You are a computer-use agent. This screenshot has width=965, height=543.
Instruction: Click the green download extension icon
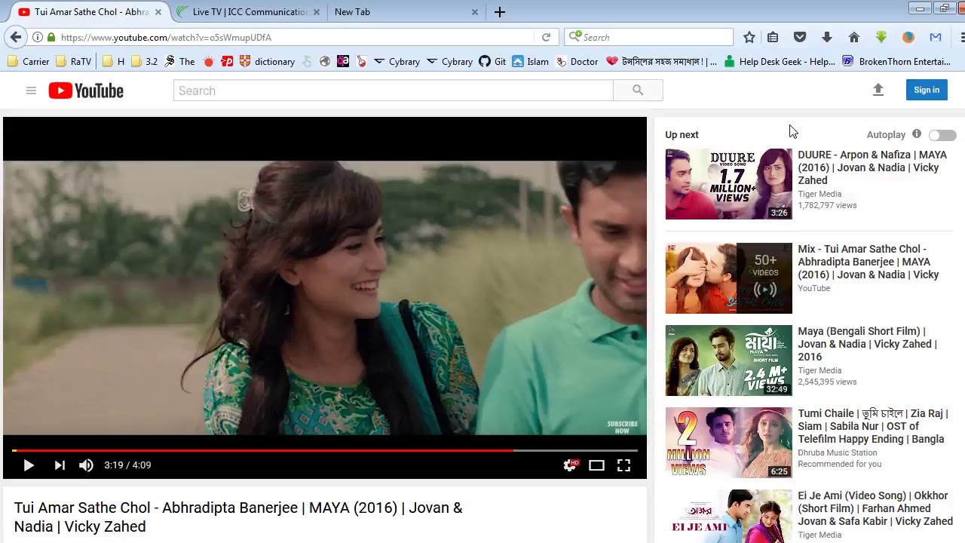(881, 37)
